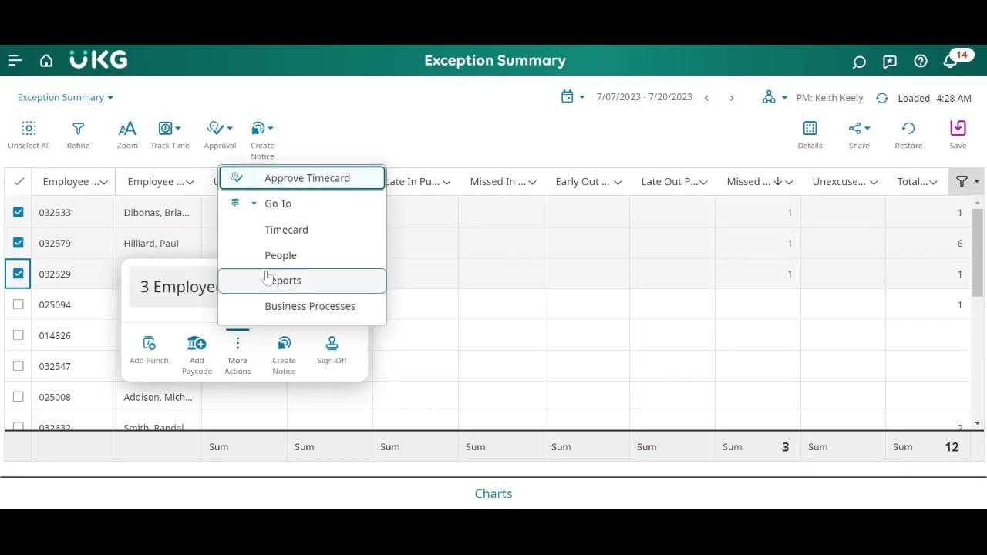Viewport: 987px width, 555px height.
Task: Uncheck the row for employee 032579
Action: [x=19, y=243]
